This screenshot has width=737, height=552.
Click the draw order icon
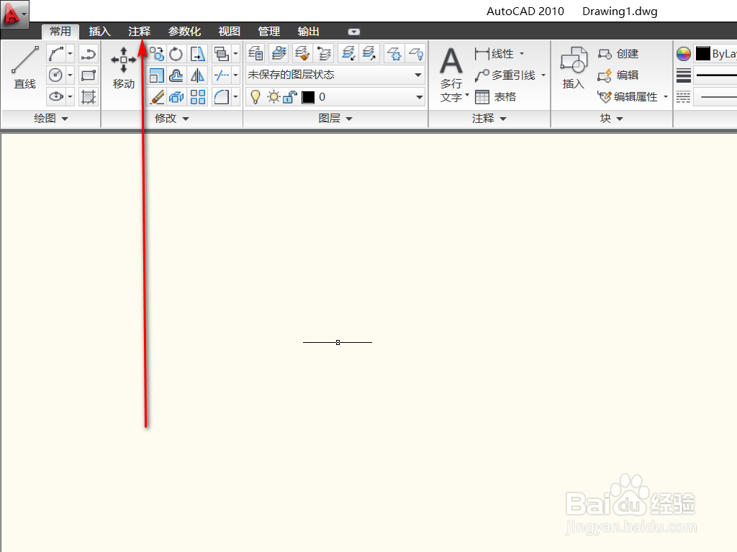coord(222,54)
